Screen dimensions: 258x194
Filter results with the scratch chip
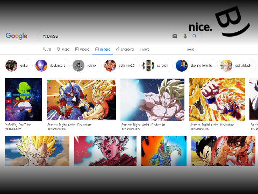(x=157, y=66)
